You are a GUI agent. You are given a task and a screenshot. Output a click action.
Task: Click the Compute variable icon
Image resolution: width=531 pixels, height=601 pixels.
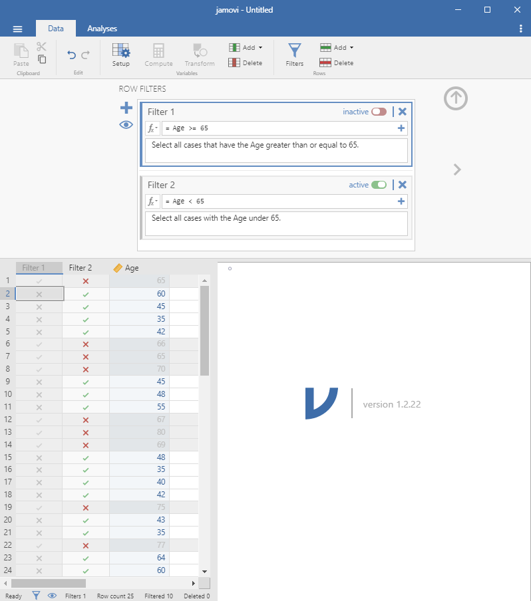(158, 55)
